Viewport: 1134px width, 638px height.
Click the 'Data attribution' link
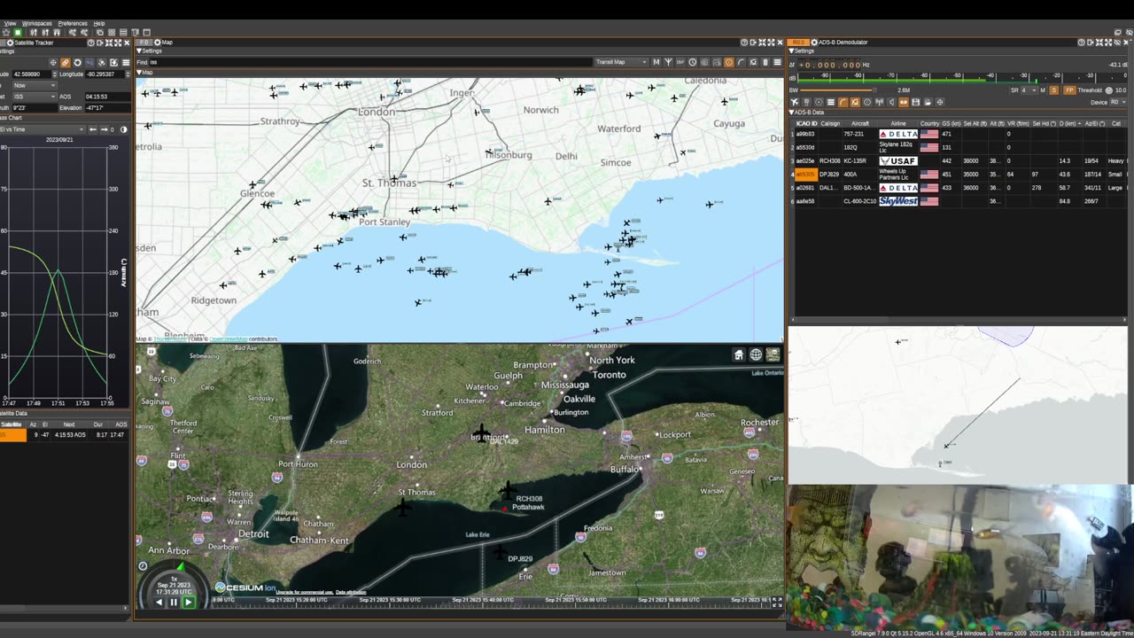tap(351, 592)
